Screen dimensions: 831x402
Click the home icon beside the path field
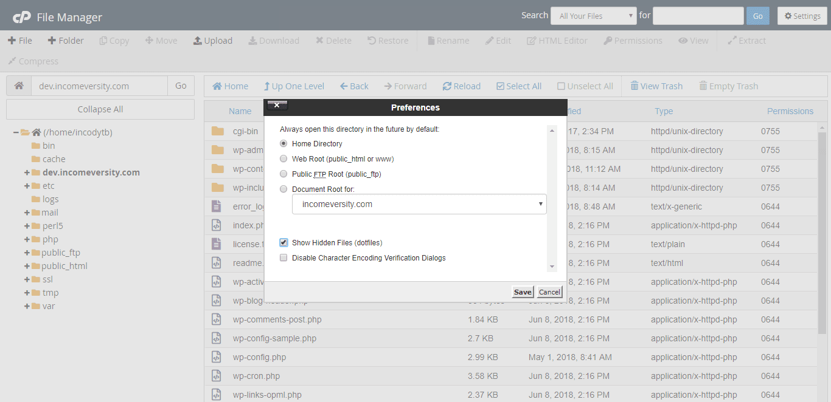(19, 86)
